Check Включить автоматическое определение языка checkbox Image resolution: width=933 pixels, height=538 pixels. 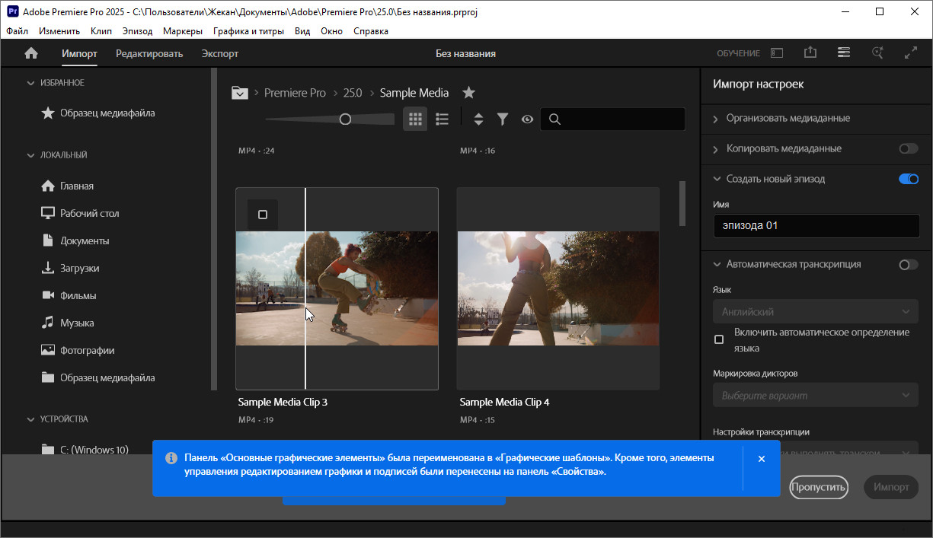(x=719, y=339)
